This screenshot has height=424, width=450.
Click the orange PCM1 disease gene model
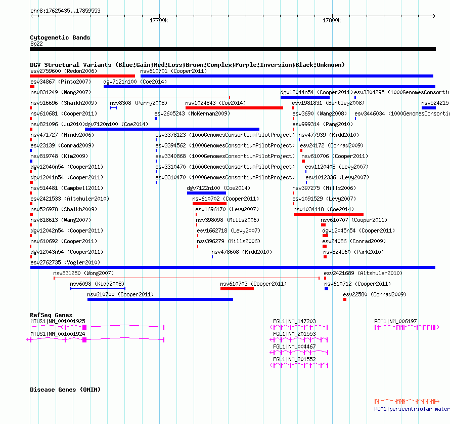point(407,401)
